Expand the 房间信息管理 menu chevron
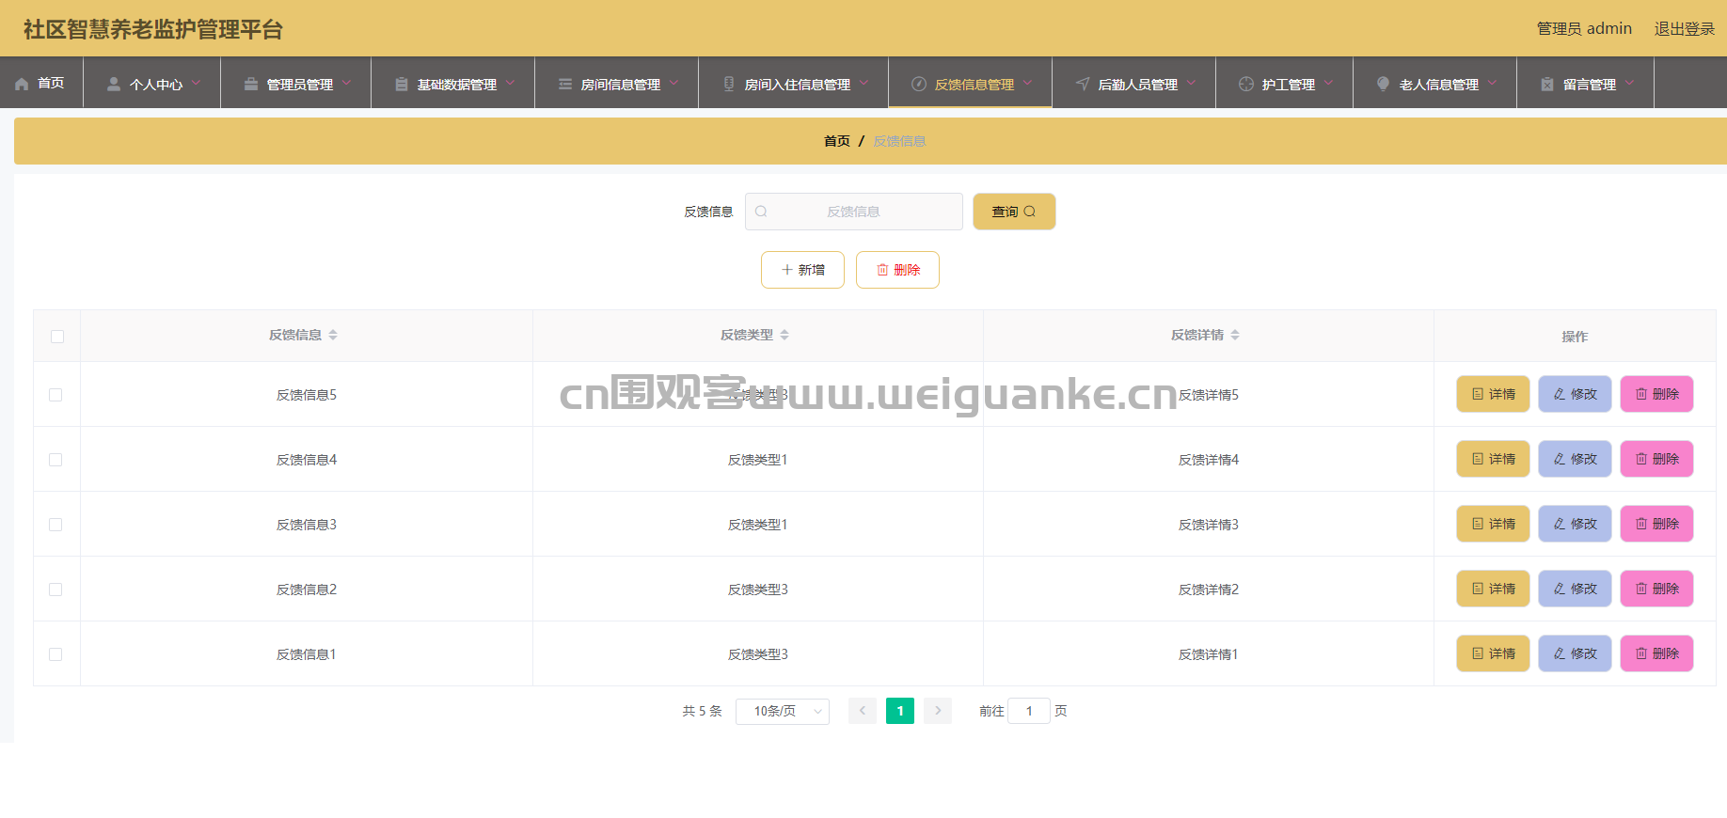Image resolution: width=1727 pixels, height=818 pixels. (674, 83)
